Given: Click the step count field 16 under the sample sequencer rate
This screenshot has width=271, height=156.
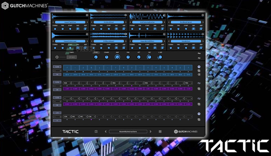Looking at the screenshot, I should (57, 74).
